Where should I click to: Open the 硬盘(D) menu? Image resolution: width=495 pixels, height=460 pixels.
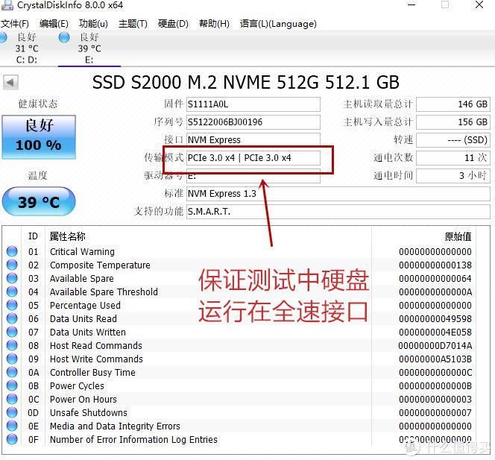tap(173, 24)
